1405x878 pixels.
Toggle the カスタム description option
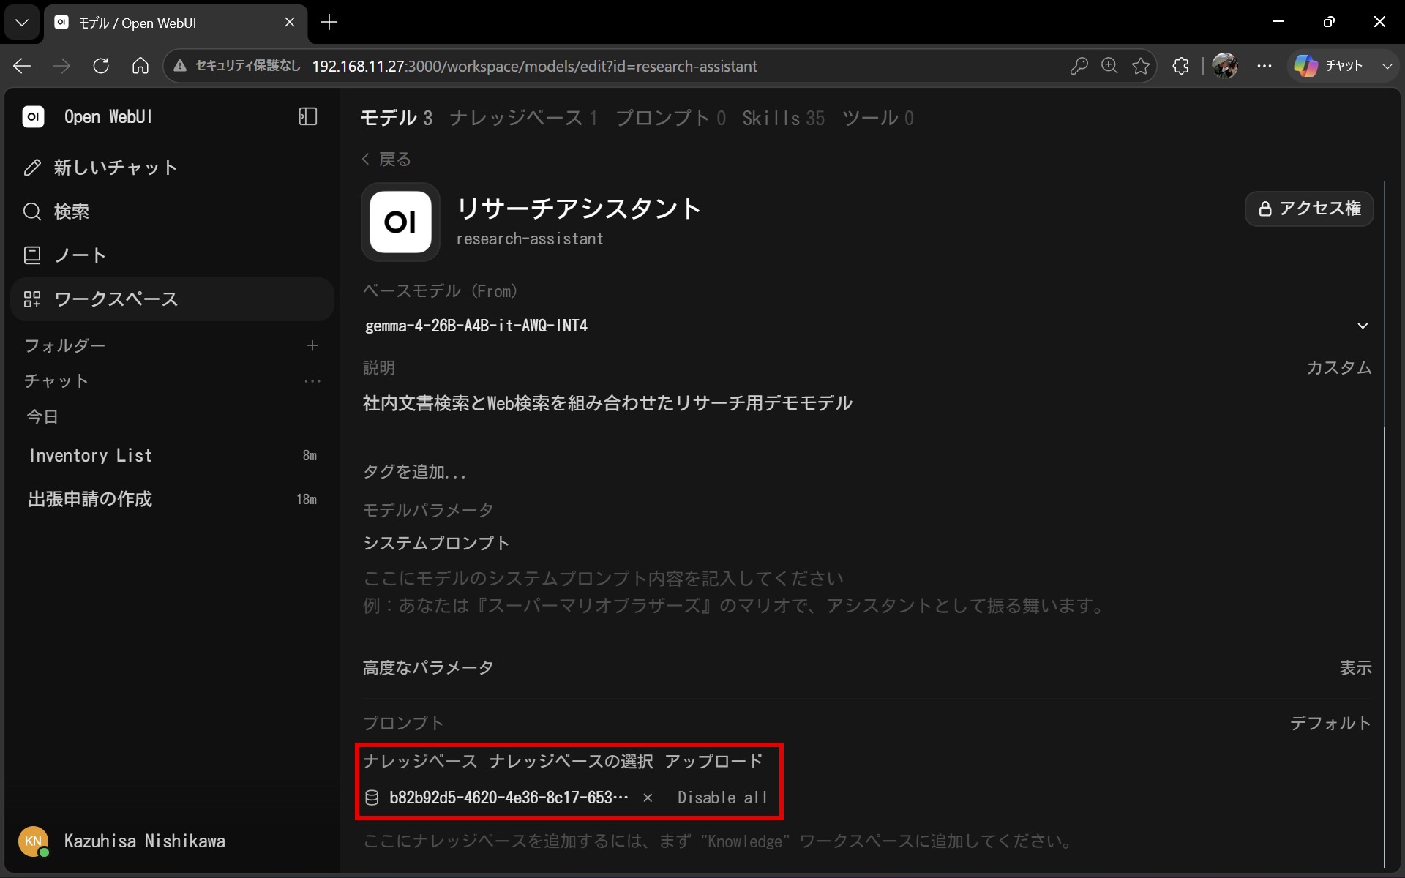coord(1338,367)
